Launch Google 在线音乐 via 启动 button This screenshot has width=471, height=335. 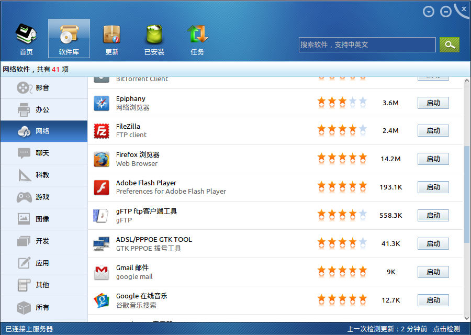click(433, 300)
